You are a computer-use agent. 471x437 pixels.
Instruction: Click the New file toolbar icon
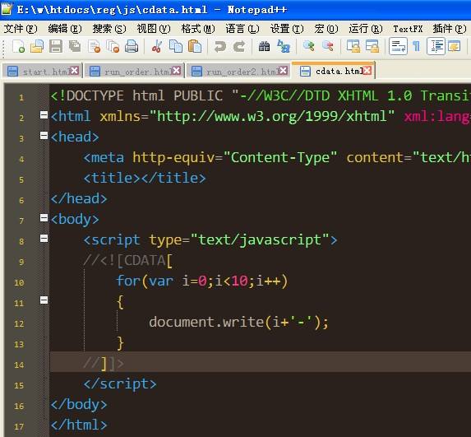(18, 47)
